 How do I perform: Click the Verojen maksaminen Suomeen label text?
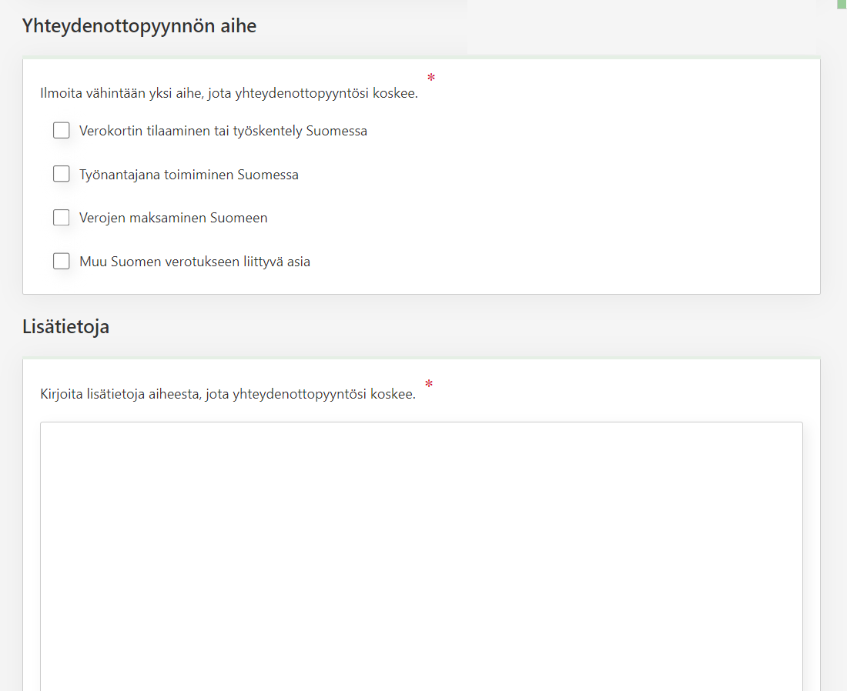click(173, 218)
